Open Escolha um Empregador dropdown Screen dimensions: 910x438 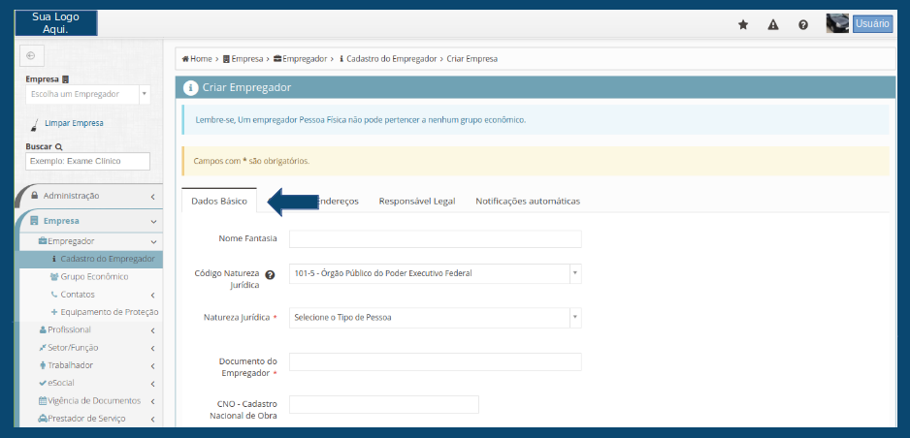87,94
